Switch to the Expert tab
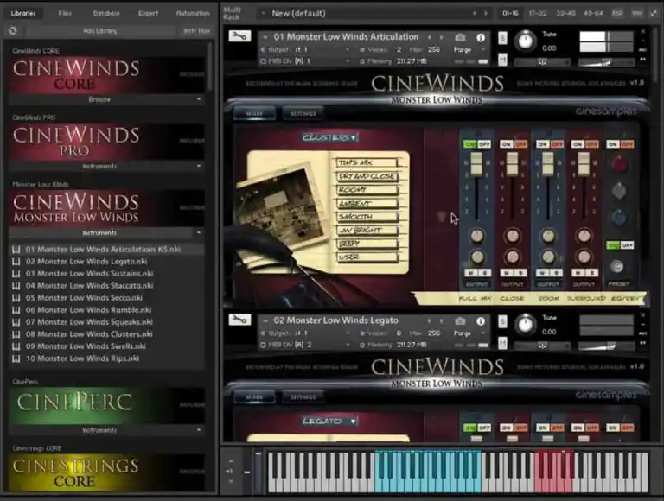The image size is (664, 501). (148, 13)
